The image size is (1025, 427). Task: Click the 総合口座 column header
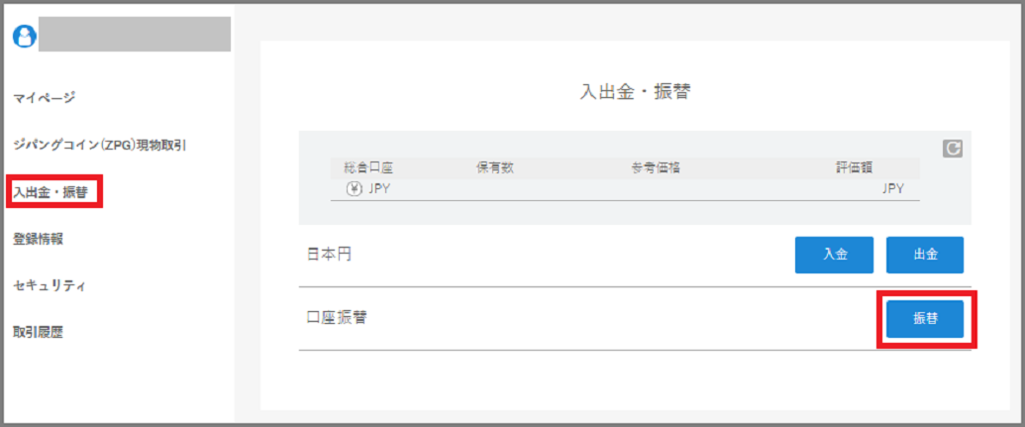point(368,168)
